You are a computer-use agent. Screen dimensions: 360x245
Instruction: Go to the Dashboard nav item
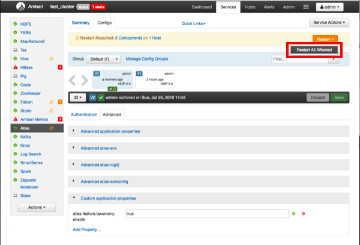pos(202,7)
